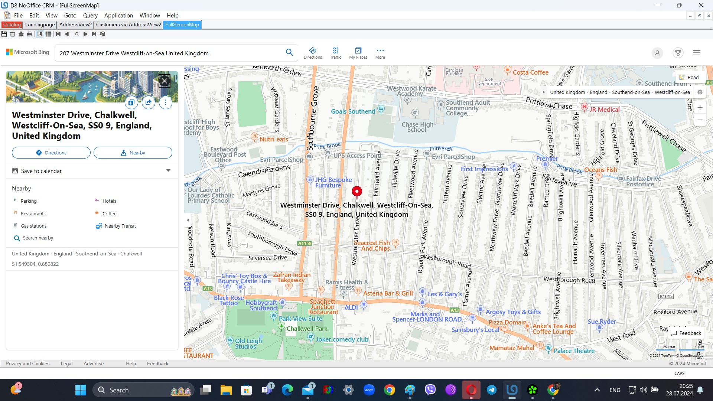Click the Bing search magnifier button
The height and width of the screenshot is (401, 713).
pyautogui.click(x=289, y=52)
